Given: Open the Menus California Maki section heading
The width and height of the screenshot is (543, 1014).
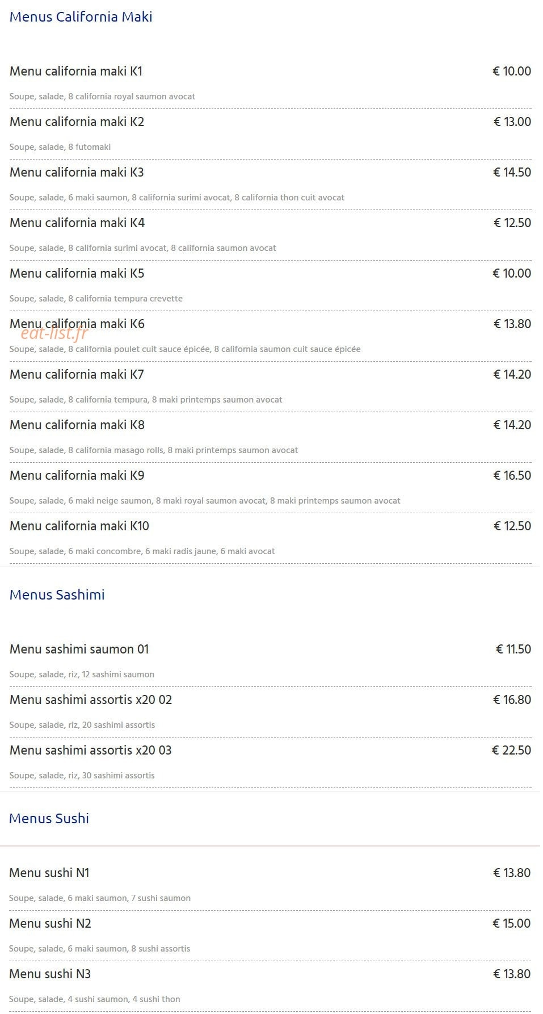Looking at the screenshot, I should (x=81, y=16).
